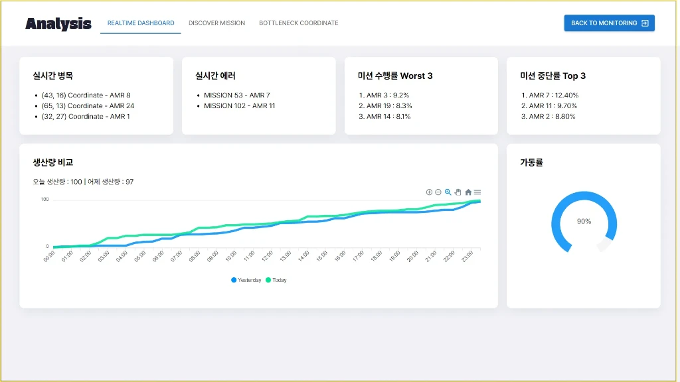Click the zoom-out icon on production chart
Screen dimensions: 680x382
click(x=438, y=192)
